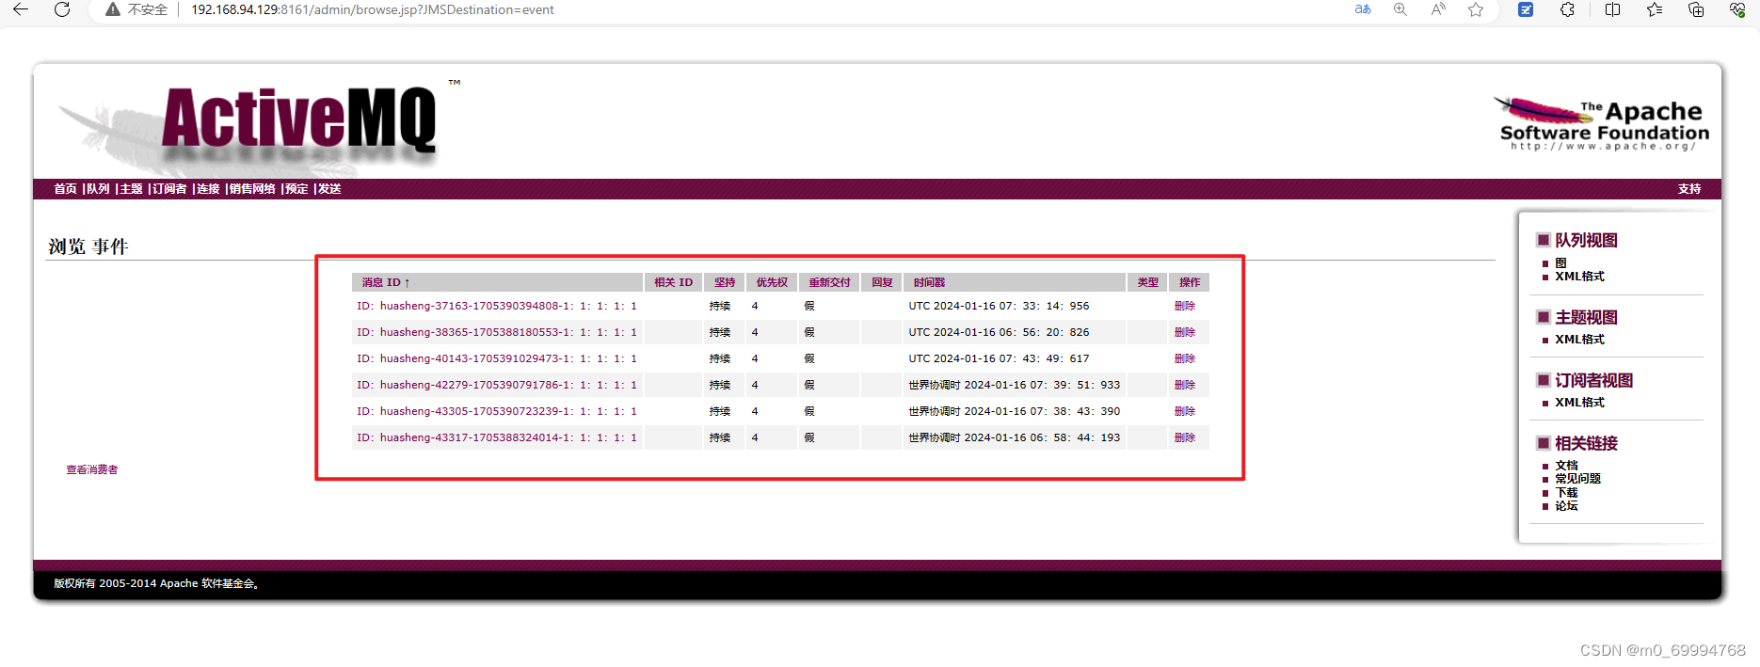
Task: Delete message huasheng-43317 via 删除
Action: pyautogui.click(x=1185, y=437)
